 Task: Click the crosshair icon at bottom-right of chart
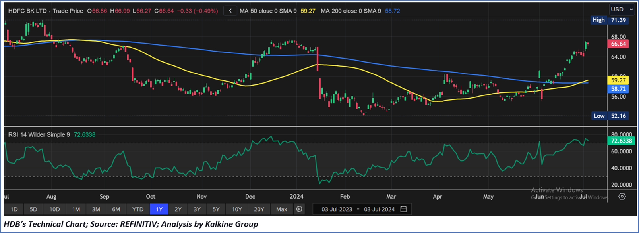click(x=622, y=197)
